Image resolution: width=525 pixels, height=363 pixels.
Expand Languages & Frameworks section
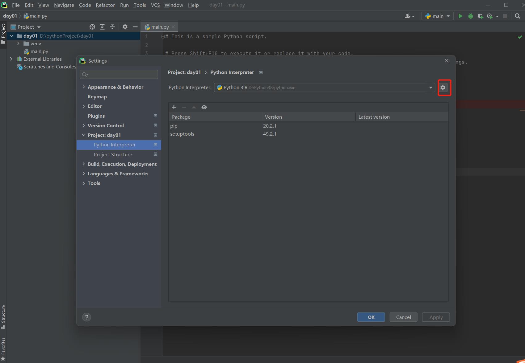[x=84, y=173]
